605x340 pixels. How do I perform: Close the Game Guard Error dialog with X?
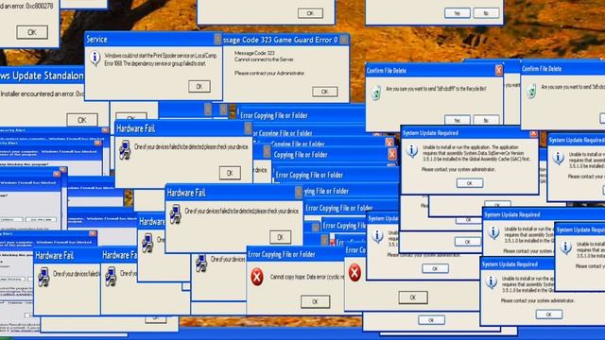pyautogui.click(x=344, y=40)
